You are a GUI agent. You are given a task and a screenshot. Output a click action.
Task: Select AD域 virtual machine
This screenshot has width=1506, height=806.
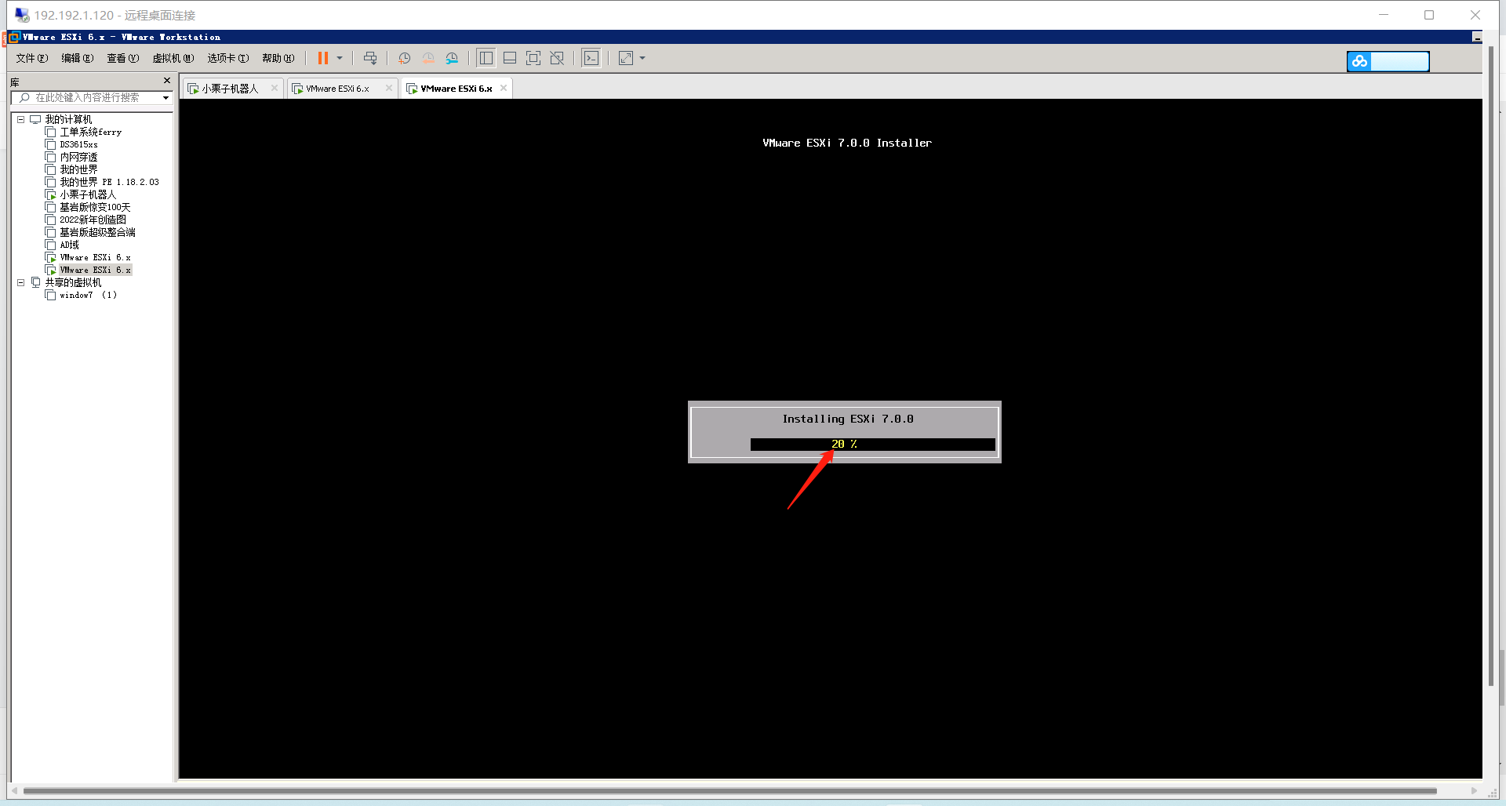tap(69, 245)
